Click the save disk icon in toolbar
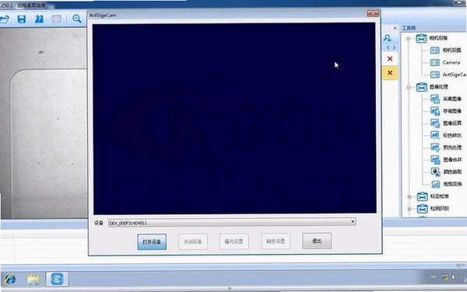Viewport: 467px width, 292px height. click(x=22, y=19)
